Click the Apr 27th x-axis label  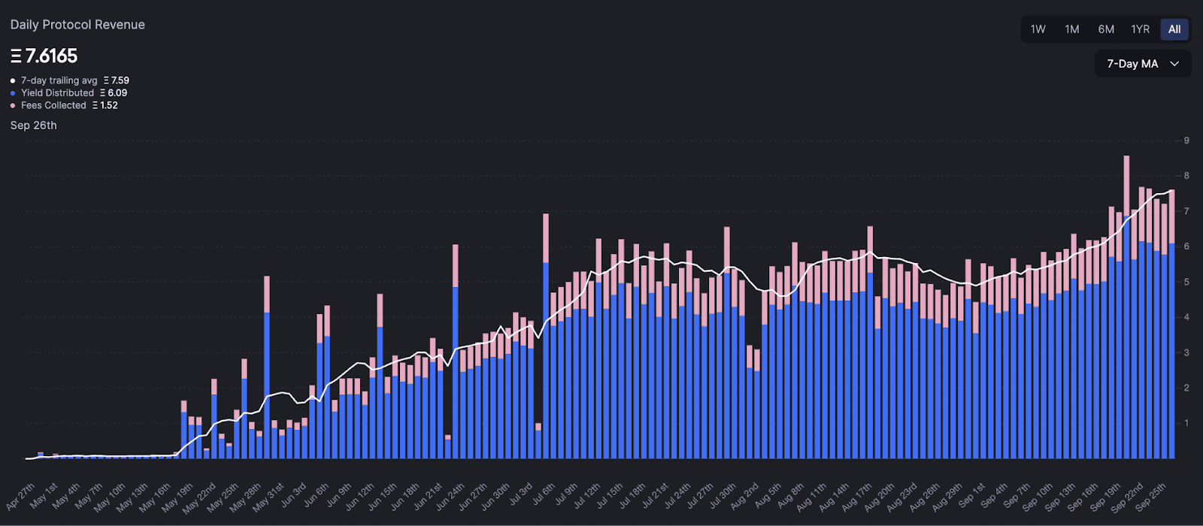point(22,496)
